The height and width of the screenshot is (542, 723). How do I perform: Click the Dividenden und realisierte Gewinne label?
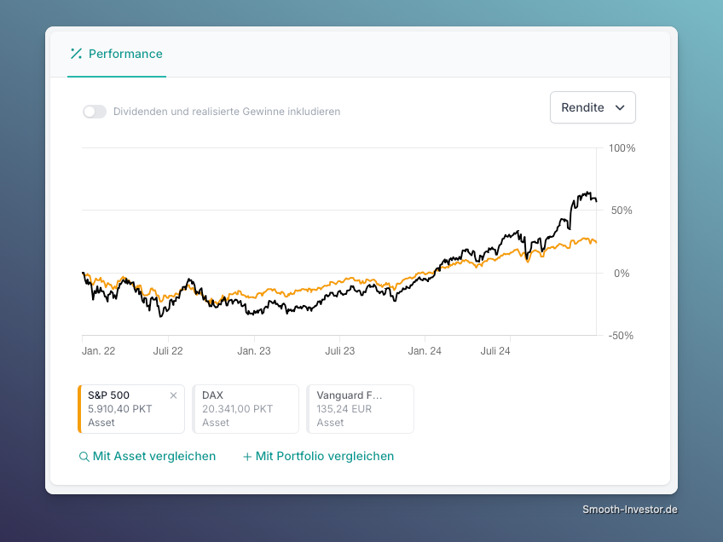[x=227, y=112]
